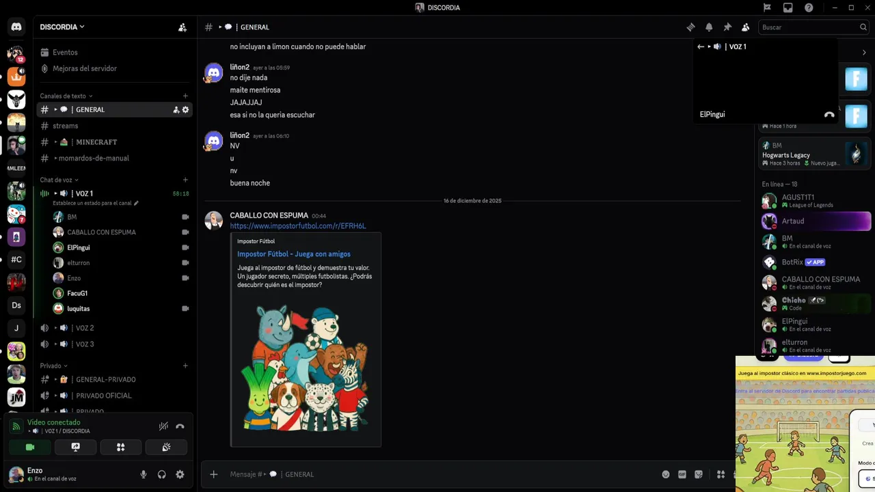
Task: Open the Ds server icon
Action: tap(16, 305)
